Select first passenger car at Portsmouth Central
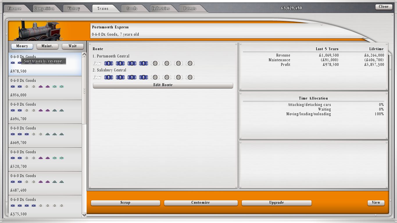 (x=109, y=63)
